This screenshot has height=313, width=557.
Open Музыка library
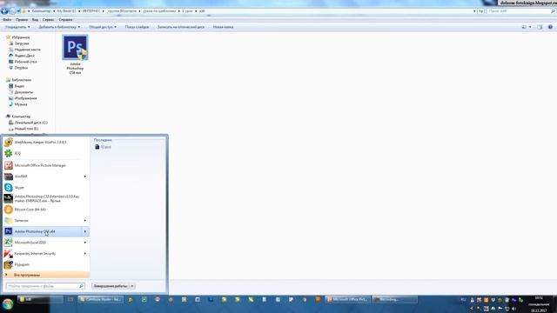[x=18, y=104]
